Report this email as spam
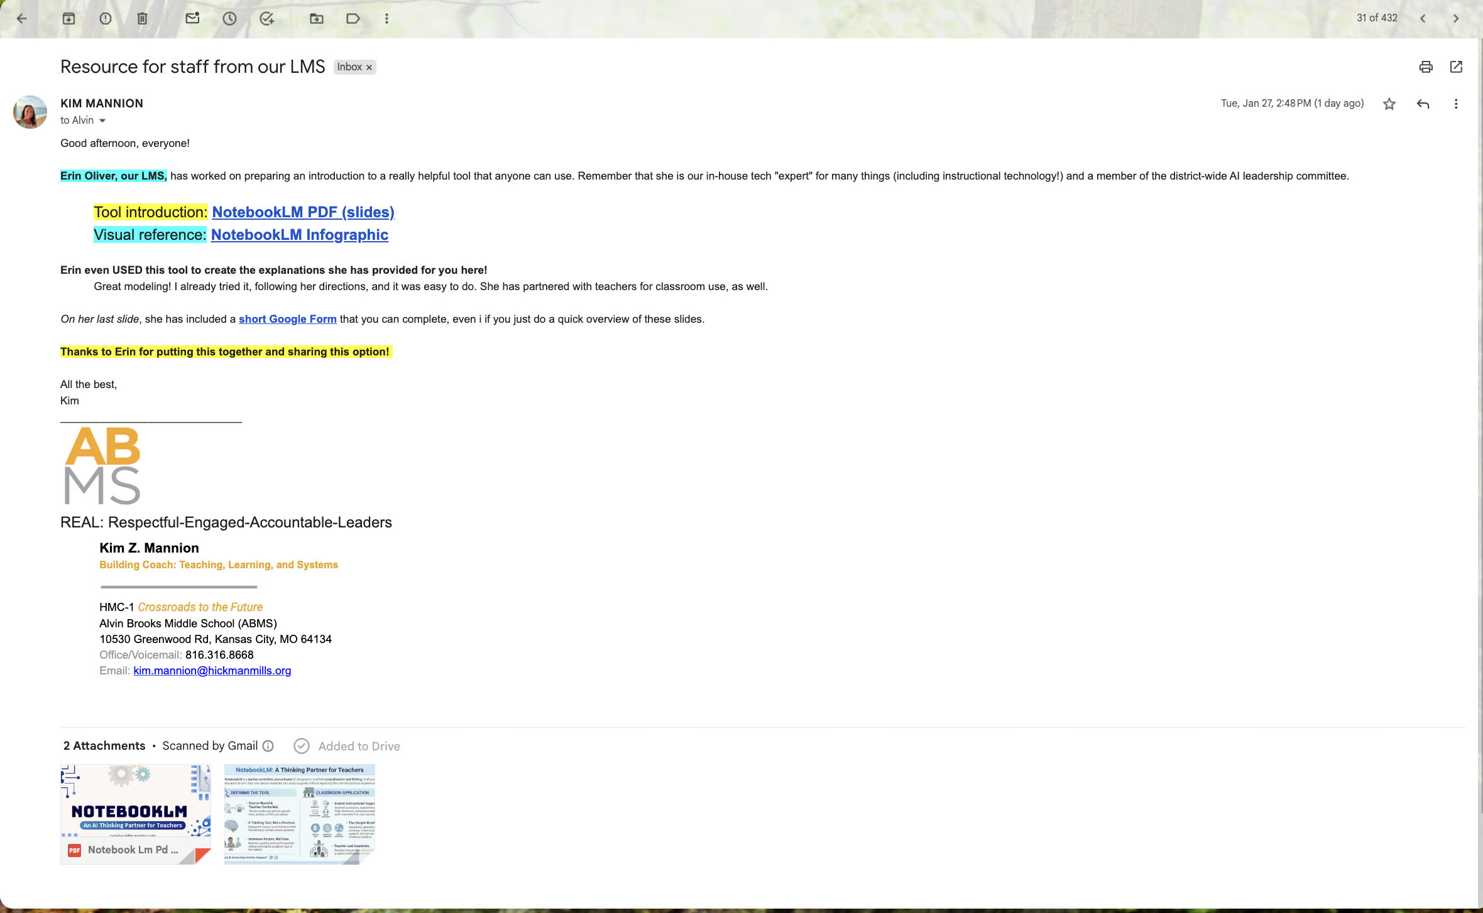The image size is (1483, 913). click(x=106, y=19)
